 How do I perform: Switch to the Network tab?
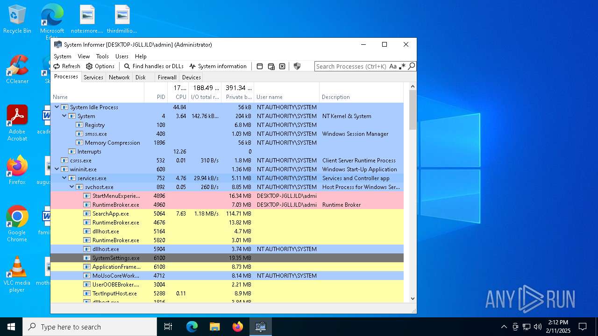(x=119, y=77)
